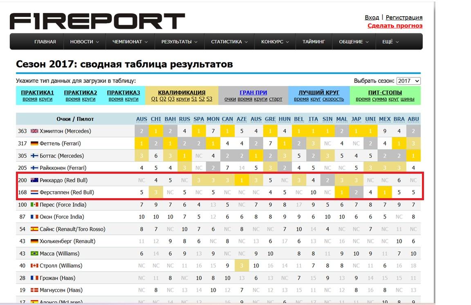Open the CHI race column header
Viewport: 471px width, 305px height.
point(156,119)
